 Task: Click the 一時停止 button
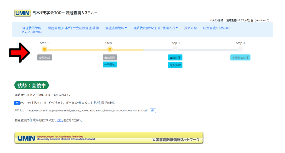(x=110, y=64)
